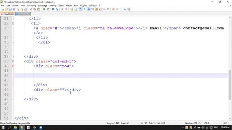232x130 pixels.
Task: Click the Print toolbar icon
Action: pyautogui.click(x=26, y=9)
